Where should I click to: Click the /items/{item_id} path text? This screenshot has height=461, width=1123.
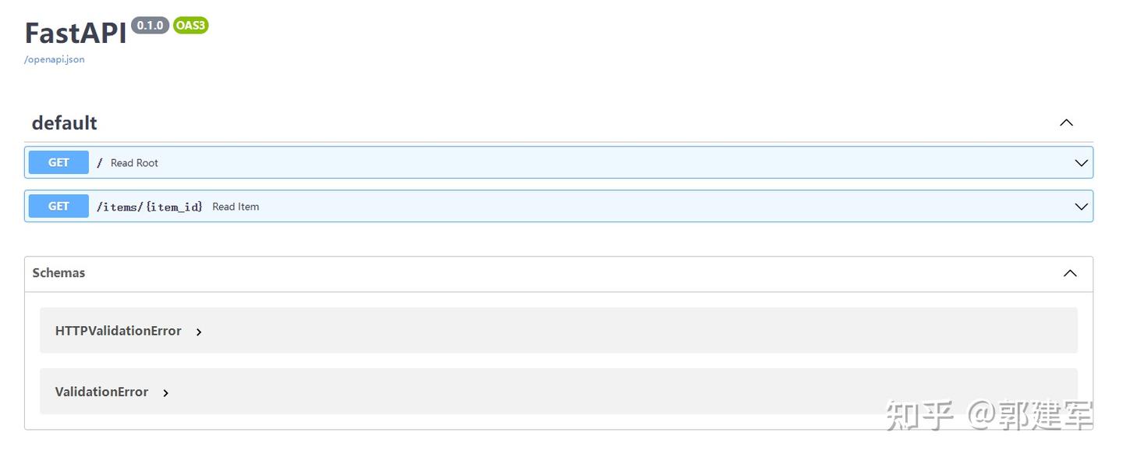(x=149, y=207)
